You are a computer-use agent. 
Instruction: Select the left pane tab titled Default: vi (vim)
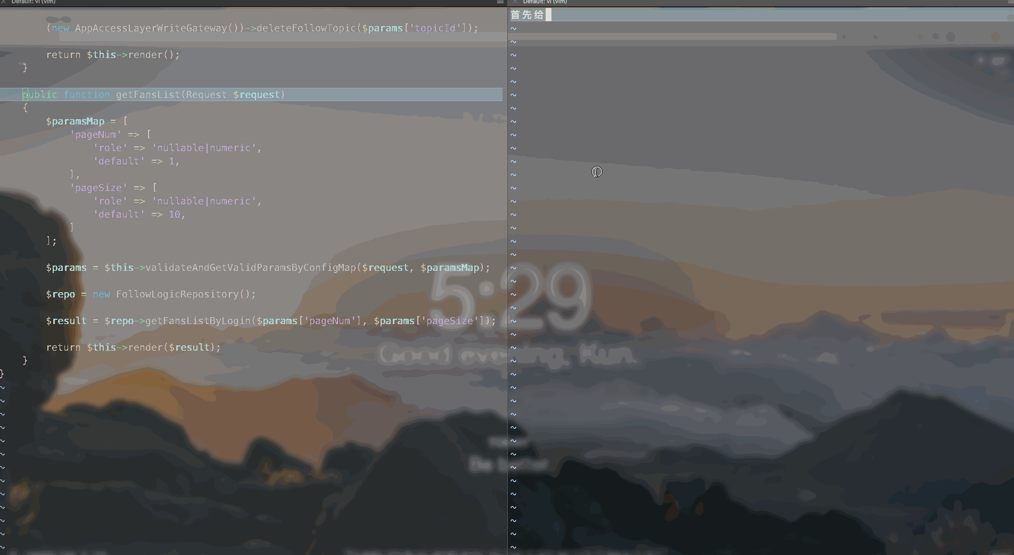coord(33,2)
